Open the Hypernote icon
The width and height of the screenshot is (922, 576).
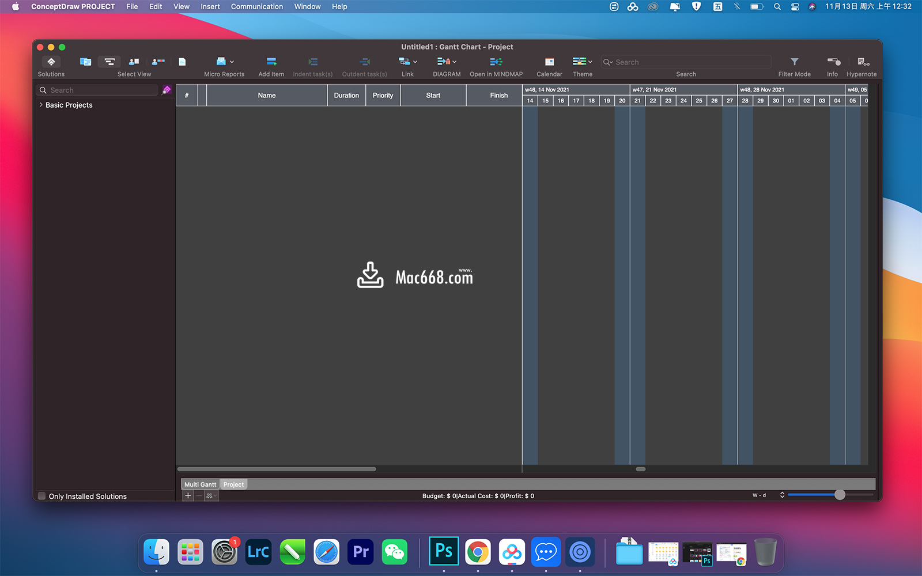(863, 62)
